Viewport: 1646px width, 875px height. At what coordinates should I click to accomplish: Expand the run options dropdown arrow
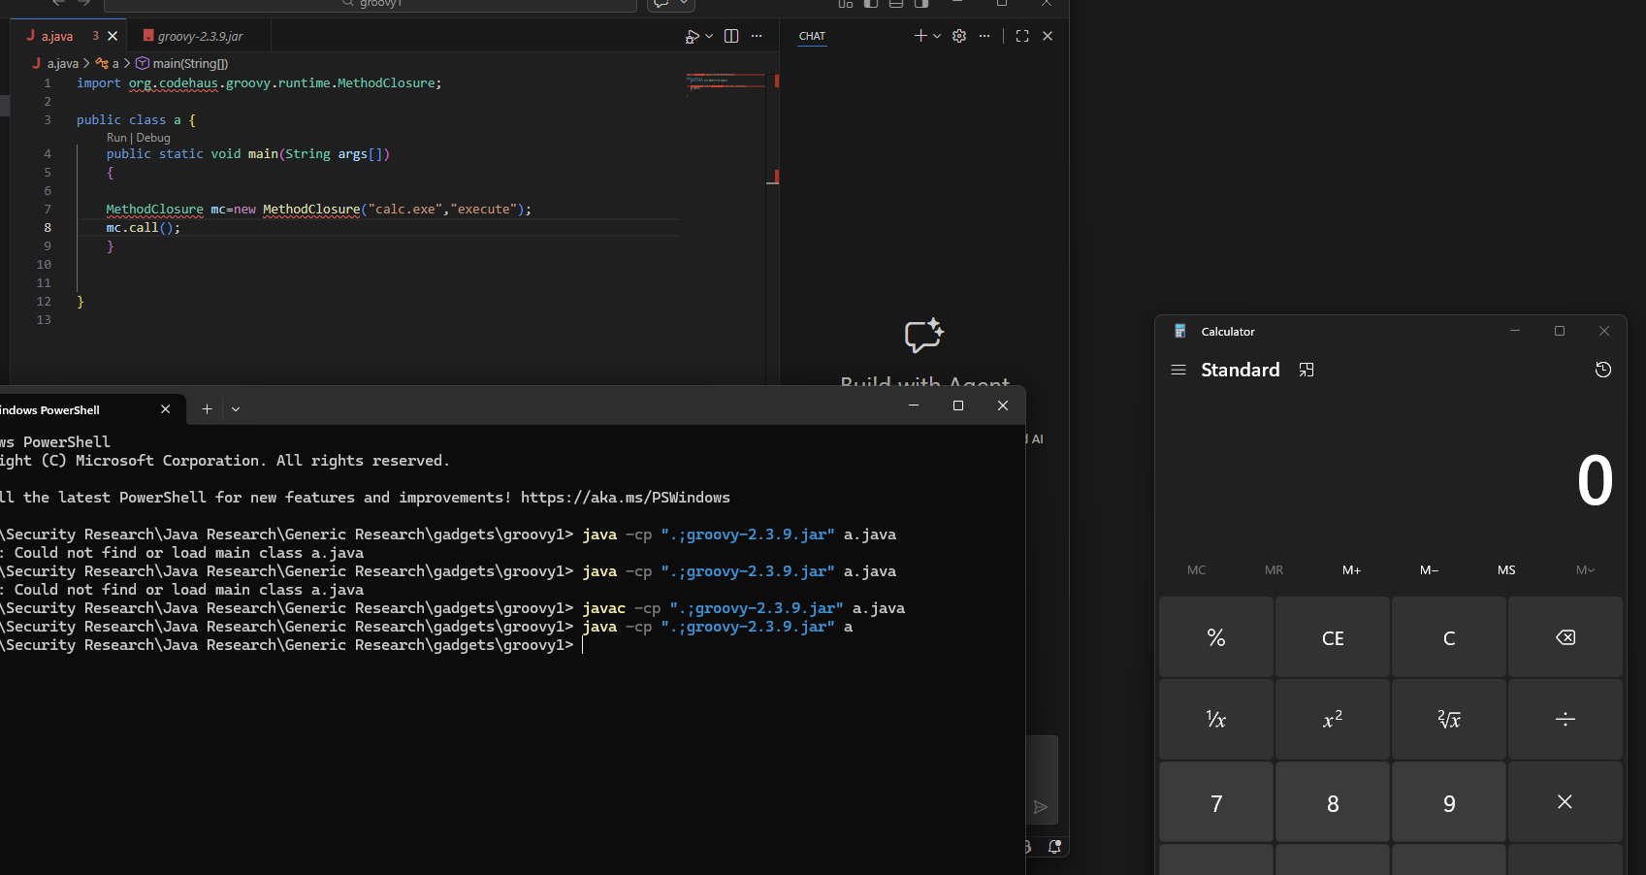click(710, 36)
